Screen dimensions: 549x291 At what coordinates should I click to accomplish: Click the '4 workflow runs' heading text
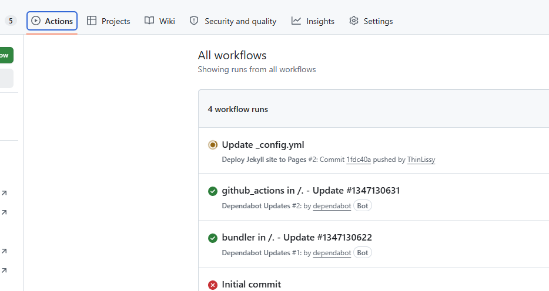[x=237, y=109]
